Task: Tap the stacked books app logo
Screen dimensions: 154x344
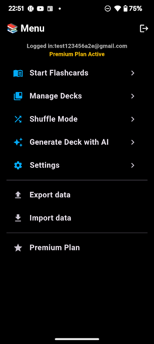Action: [12, 28]
